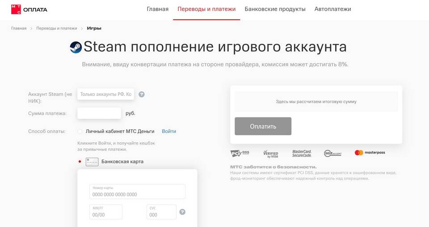The height and width of the screenshot is (227, 429).
Task: Open Переводы и платежи tab
Action: (x=206, y=9)
